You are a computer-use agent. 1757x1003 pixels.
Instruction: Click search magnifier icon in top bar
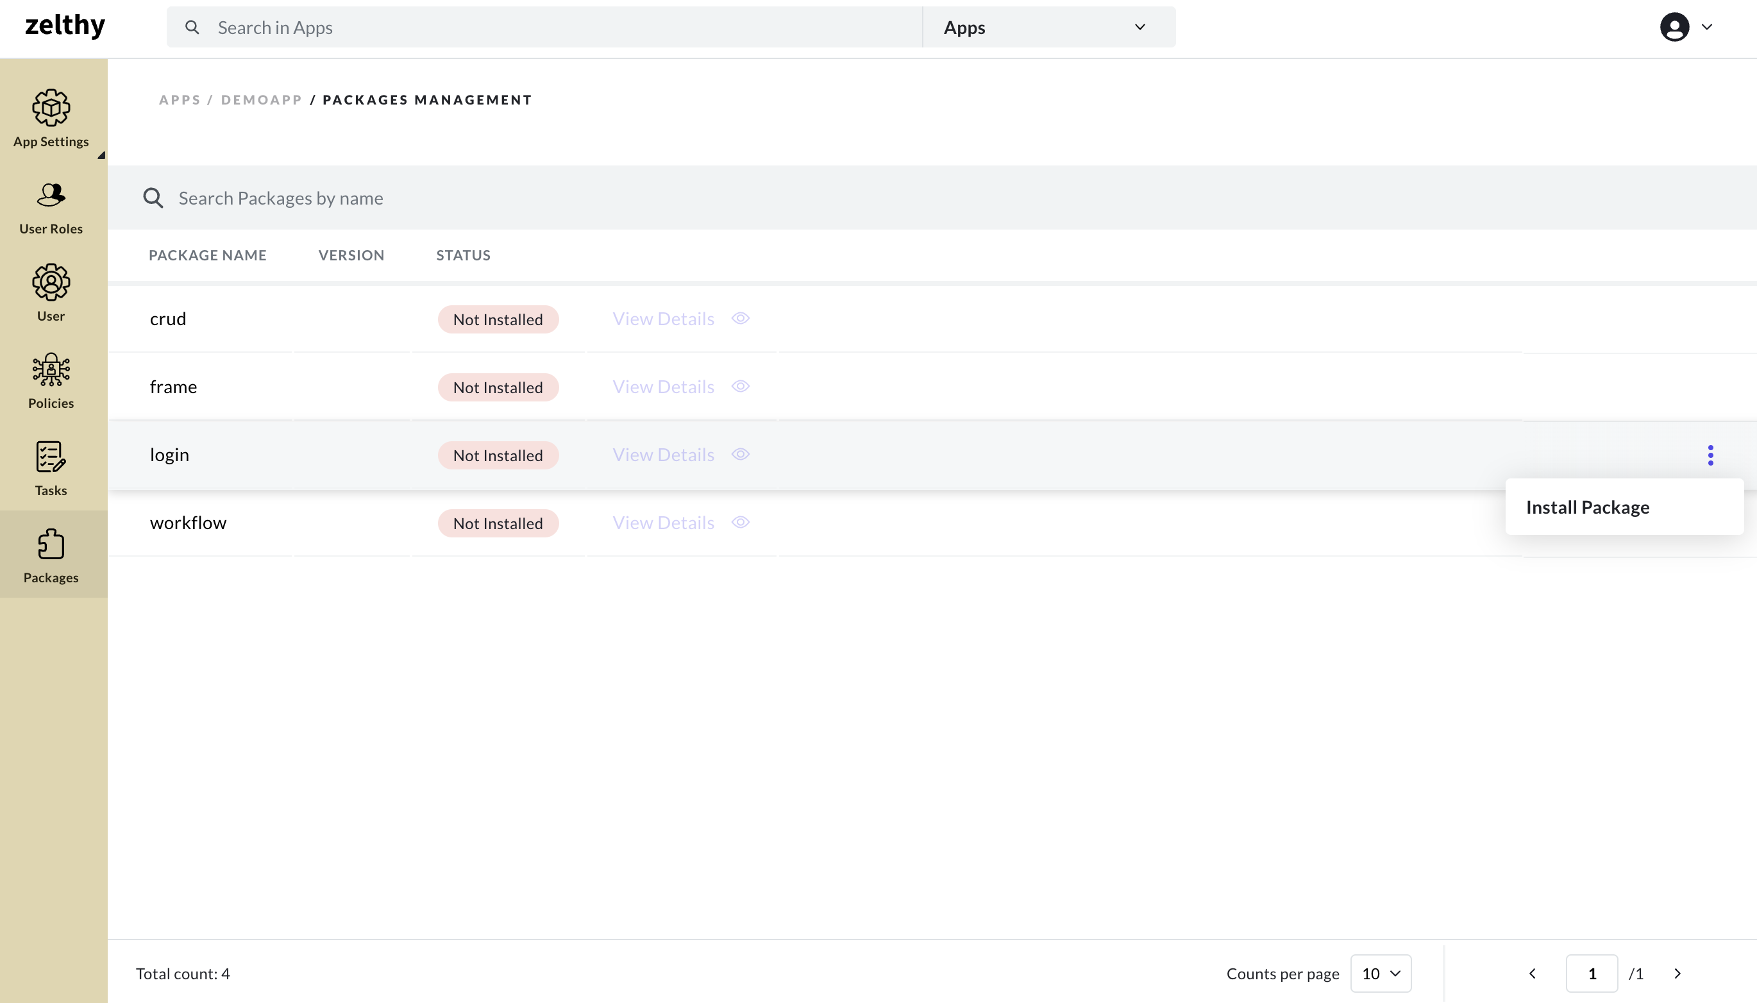pos(192,28)
